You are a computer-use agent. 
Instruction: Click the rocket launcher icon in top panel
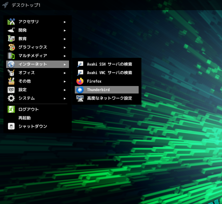click(x=5, y=5)
